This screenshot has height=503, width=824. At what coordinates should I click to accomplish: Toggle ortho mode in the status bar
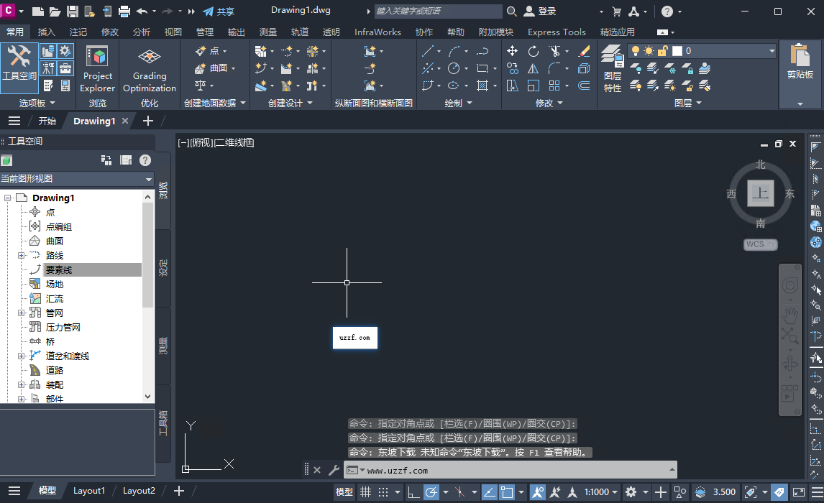click(x=413, y=492)
